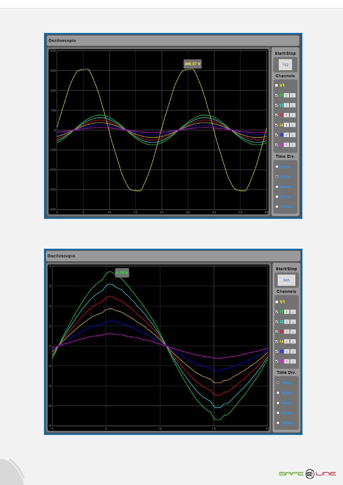This screenshot has height=485, width=343.
Task: Click magenta I6 up arrow, lower oscilloscope
Action: click(x=287, y=361)
